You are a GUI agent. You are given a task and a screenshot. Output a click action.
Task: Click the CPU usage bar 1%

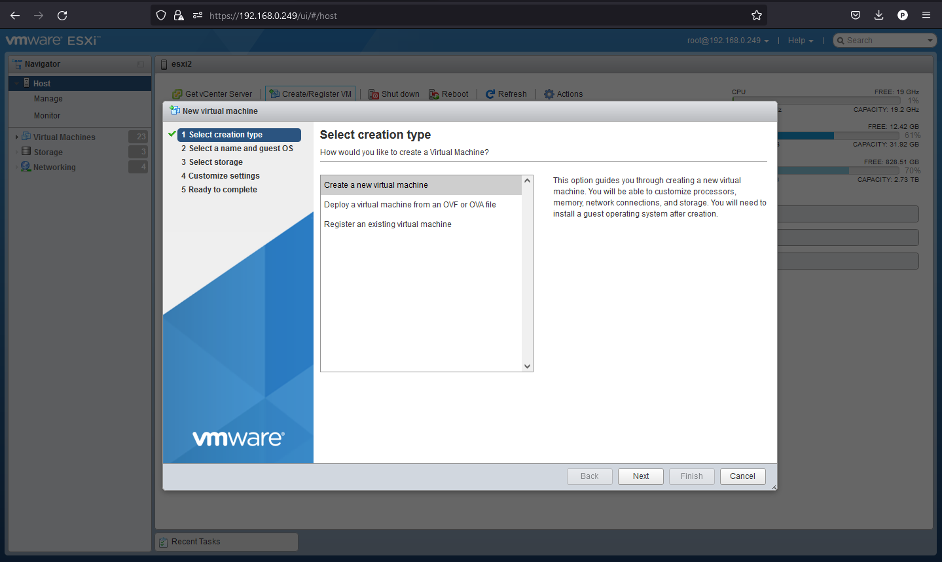[x=816, y=100]
